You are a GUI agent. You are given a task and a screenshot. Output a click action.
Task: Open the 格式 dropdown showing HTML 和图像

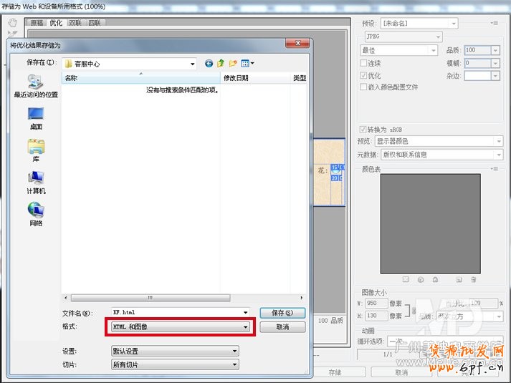(180, 327)
